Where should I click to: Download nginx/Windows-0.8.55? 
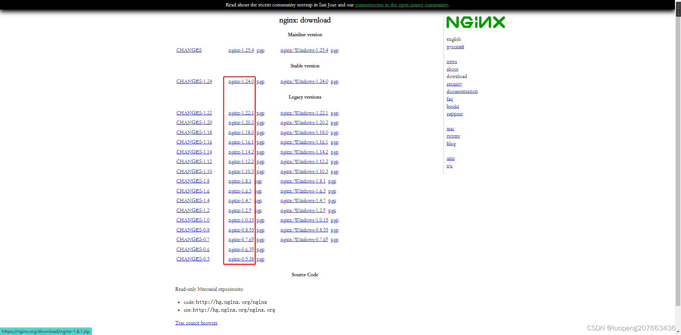(x=304, y=230)
